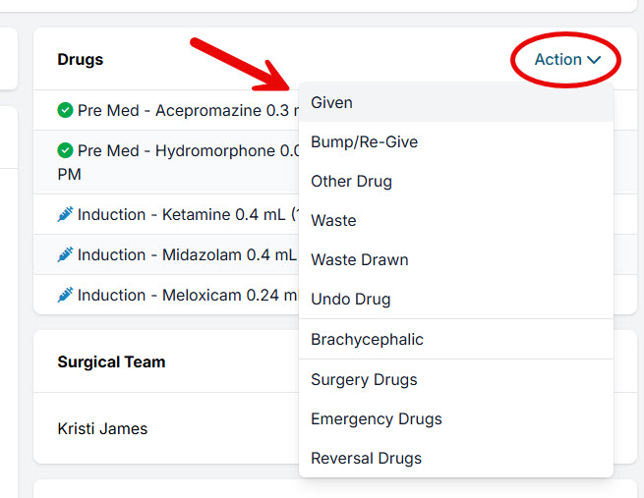Click the Drugs panel heading
This screenshot has width=644, height=498.
[81, 60]
